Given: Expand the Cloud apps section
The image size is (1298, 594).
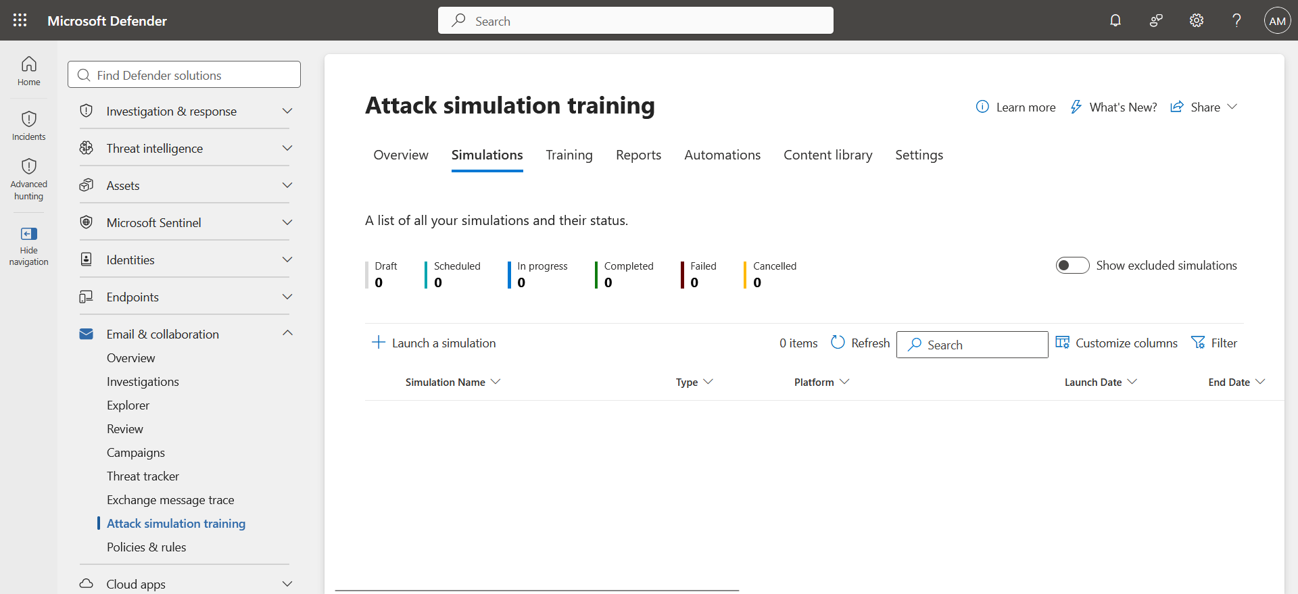Looking at the screenshot, I should coord(287,584).
